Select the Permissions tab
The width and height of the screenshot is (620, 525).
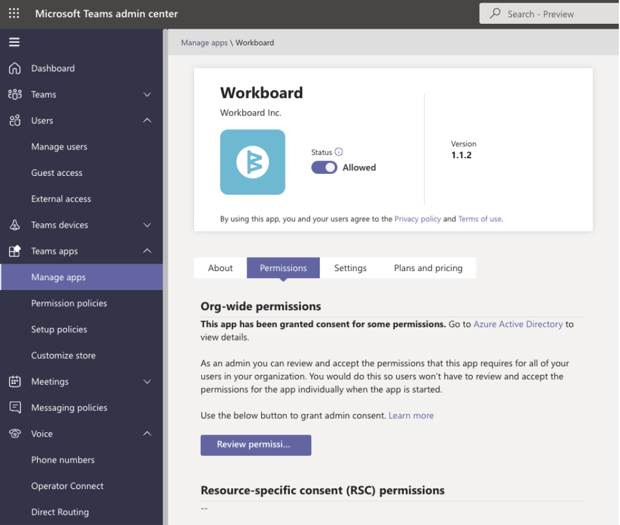coord(283,268)
